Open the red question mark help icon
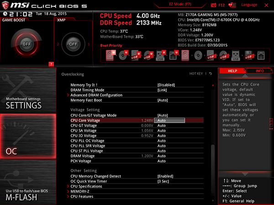This screenshot has width=274, height=205. (51, 64)
